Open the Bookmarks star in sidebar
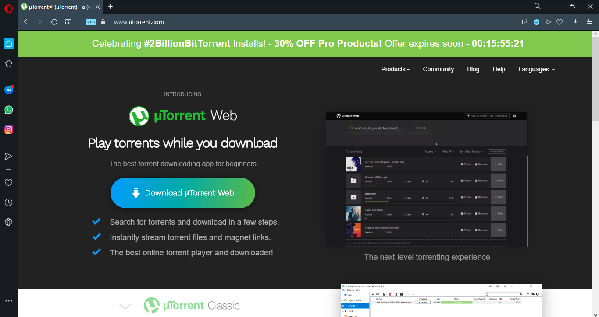The image size is (599, 317). pos(8,63)
